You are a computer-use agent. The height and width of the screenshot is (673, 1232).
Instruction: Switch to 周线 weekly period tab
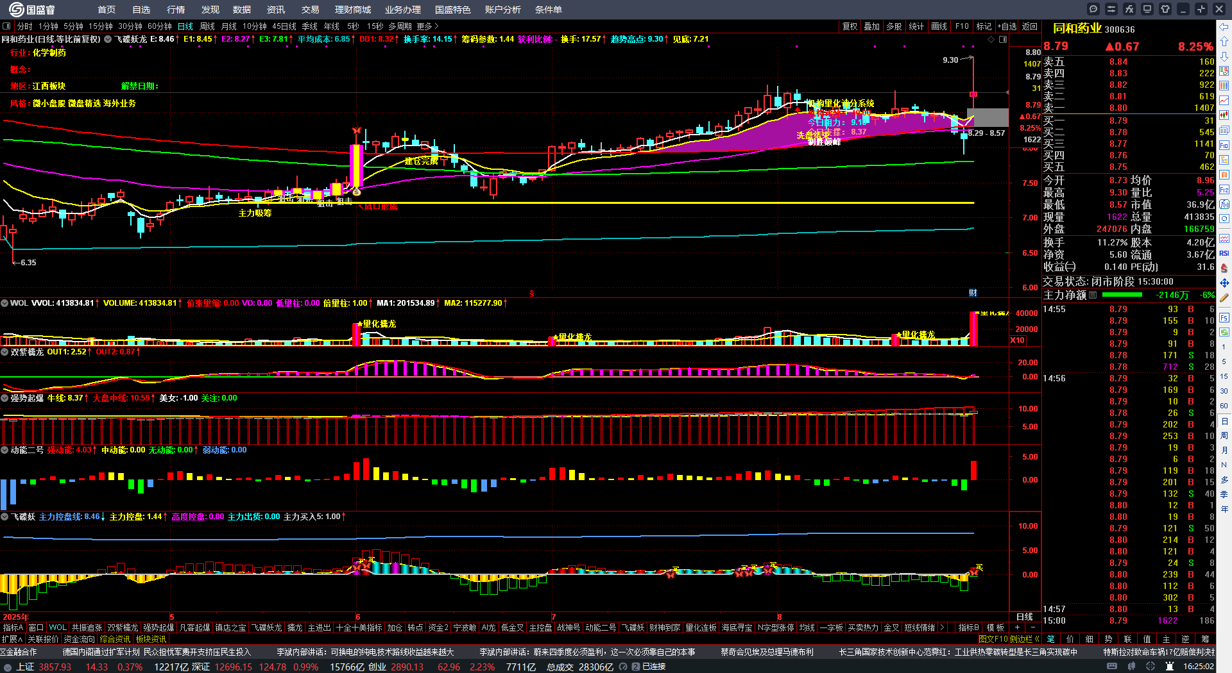coord(207,26)
